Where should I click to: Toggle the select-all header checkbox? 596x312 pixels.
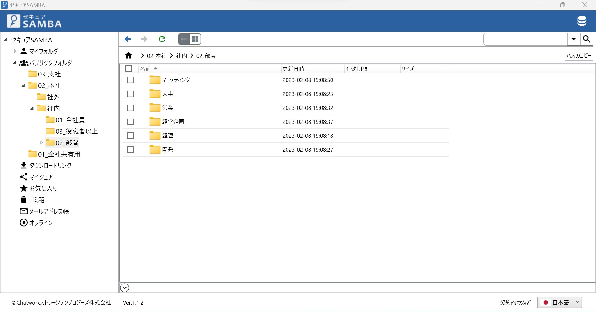click(129, 68)
